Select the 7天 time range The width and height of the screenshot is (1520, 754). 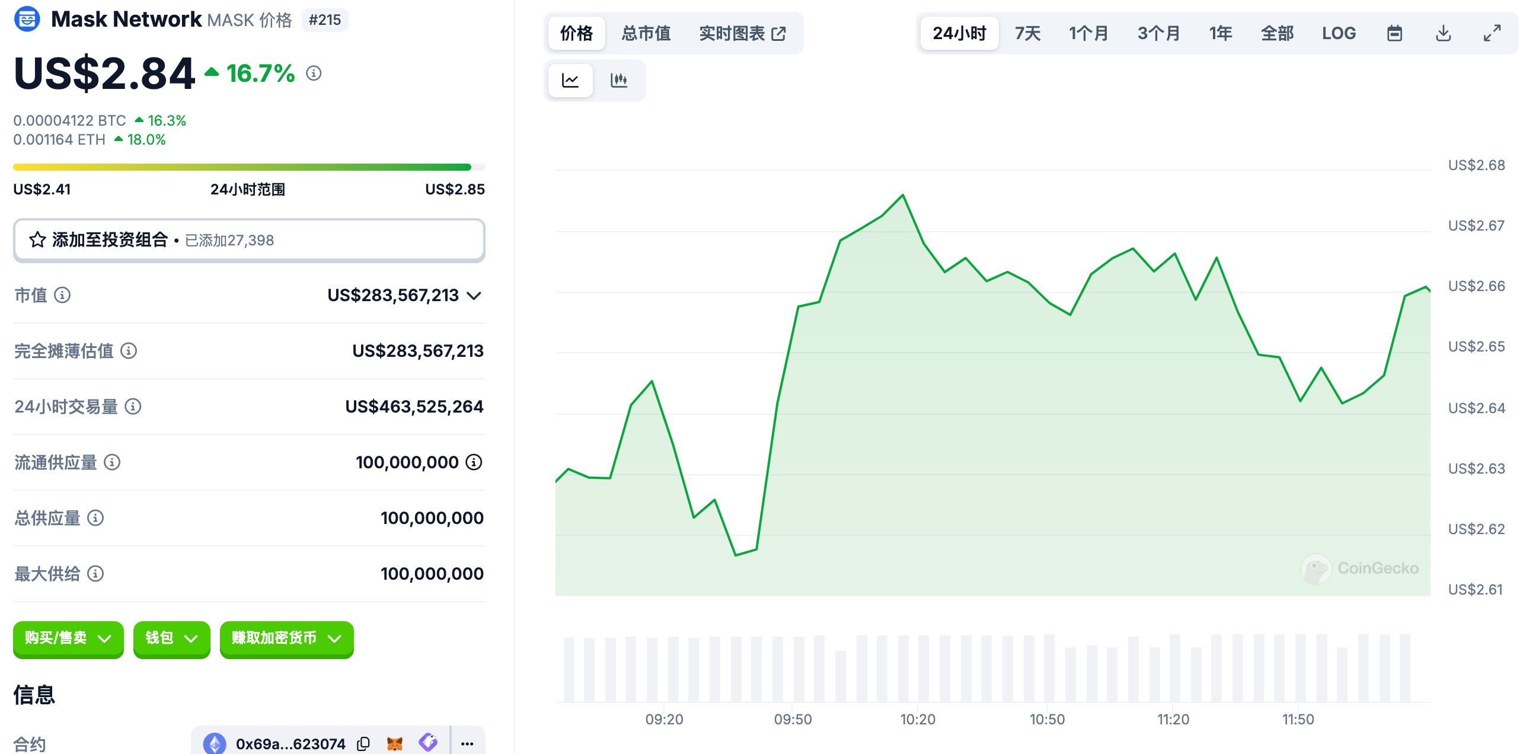[x=1027, y=33]
